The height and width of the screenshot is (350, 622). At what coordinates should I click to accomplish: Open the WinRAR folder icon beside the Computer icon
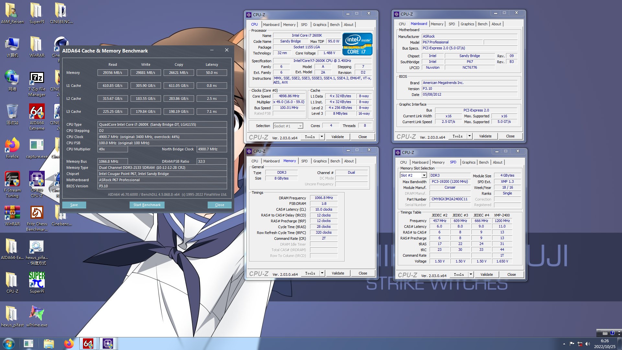tap(37, 47)
